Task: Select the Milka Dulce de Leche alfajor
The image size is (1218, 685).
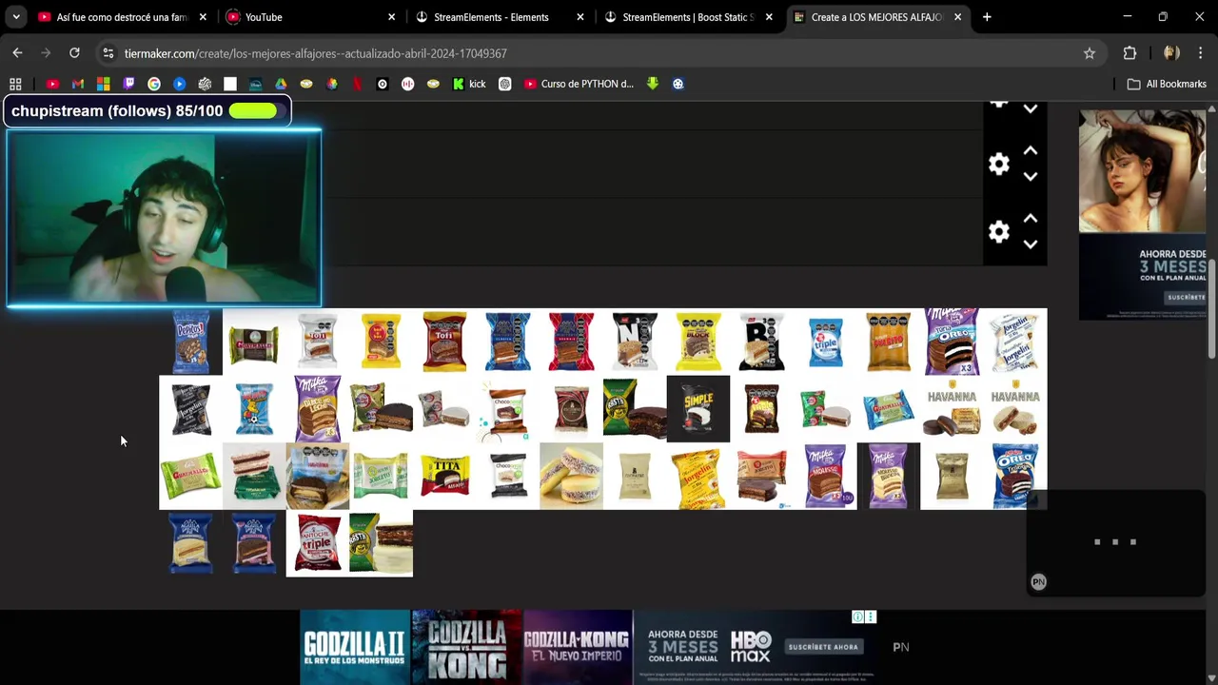Action: pos(318,409)
